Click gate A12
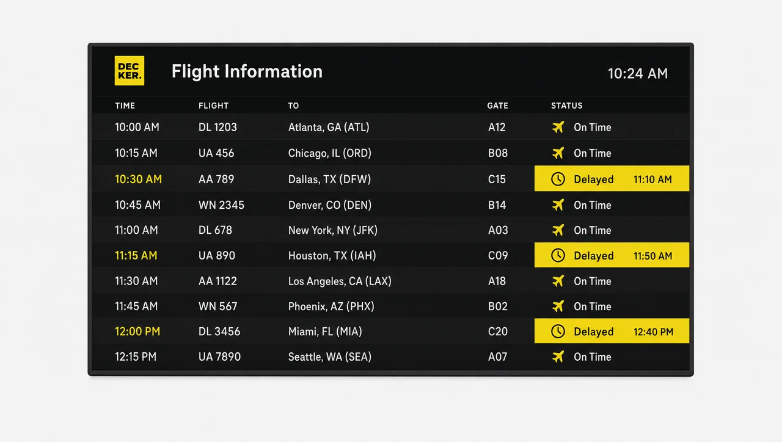This screenshot has width=782, height=442. point(497,128)
